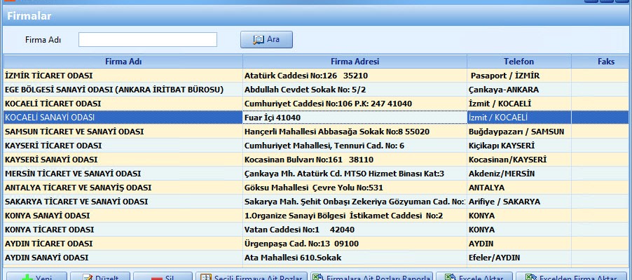Sort by the Firma Adresi column header

point(355,62)
